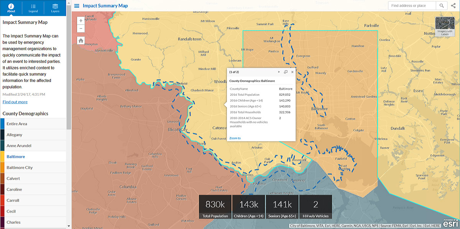Image resolution: width=460 pixels, height=229 pixels.
Task: Select Anne Arundel county
Action: 33,146
